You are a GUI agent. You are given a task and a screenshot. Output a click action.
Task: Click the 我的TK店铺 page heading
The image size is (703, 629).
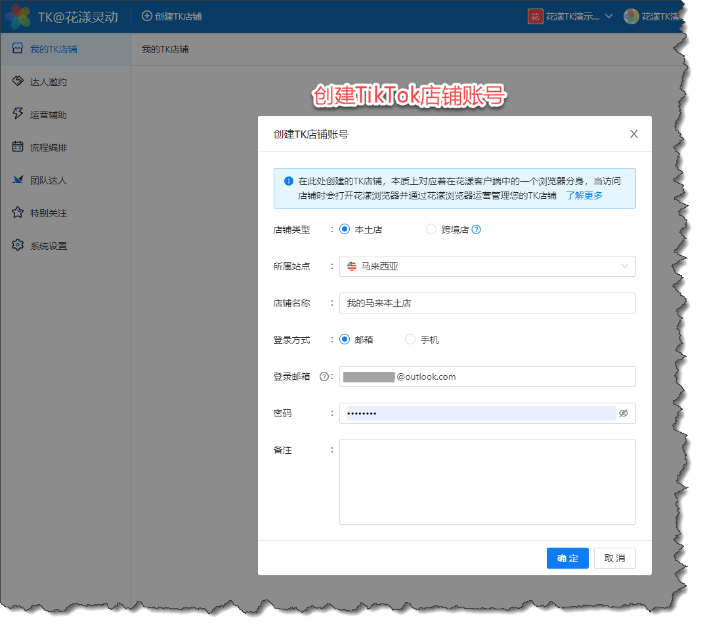tap(165, 49)
